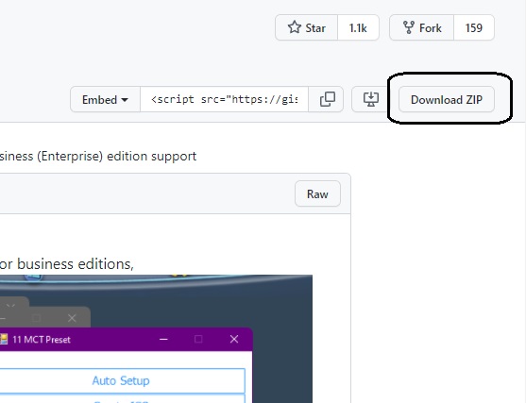Click the 11 MCT Preset title text

pyautogui.click(x=42, y=340)
